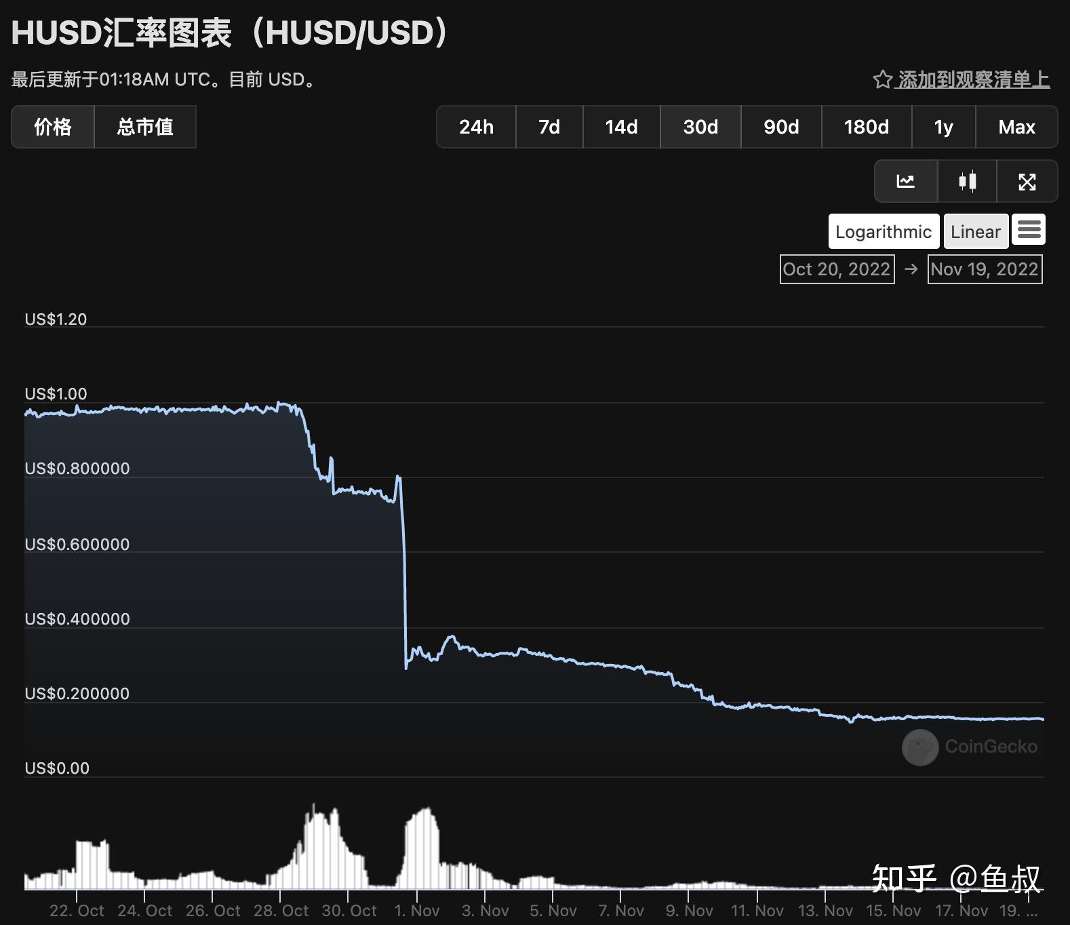Enable Linear scale

[x=976, y=232]
